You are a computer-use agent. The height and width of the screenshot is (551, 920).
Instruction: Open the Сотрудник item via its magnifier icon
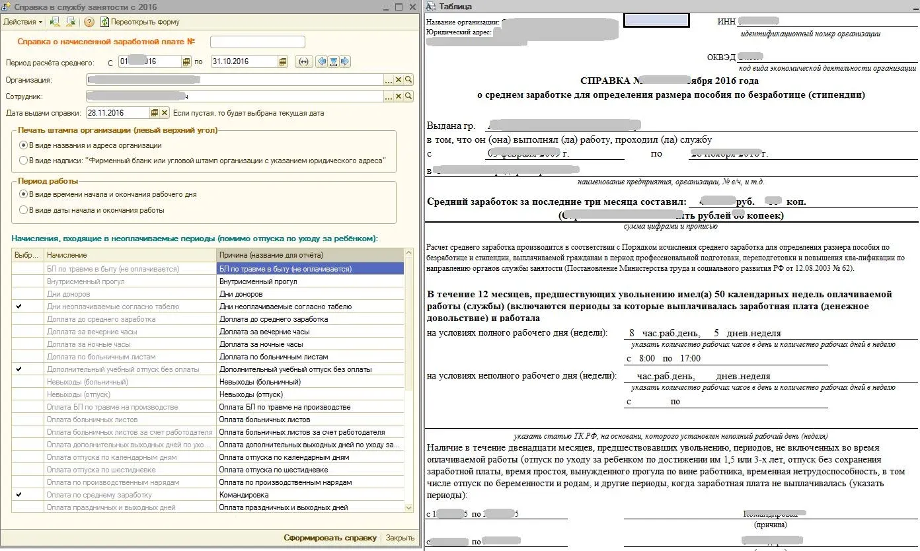point(408,96)
